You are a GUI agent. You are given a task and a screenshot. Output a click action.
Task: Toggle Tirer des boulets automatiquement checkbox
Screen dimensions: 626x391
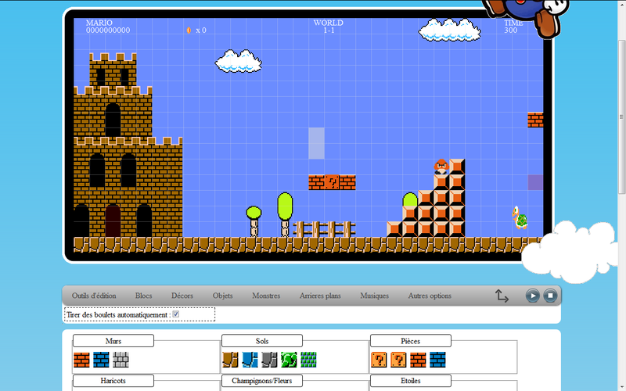[175, 314]
